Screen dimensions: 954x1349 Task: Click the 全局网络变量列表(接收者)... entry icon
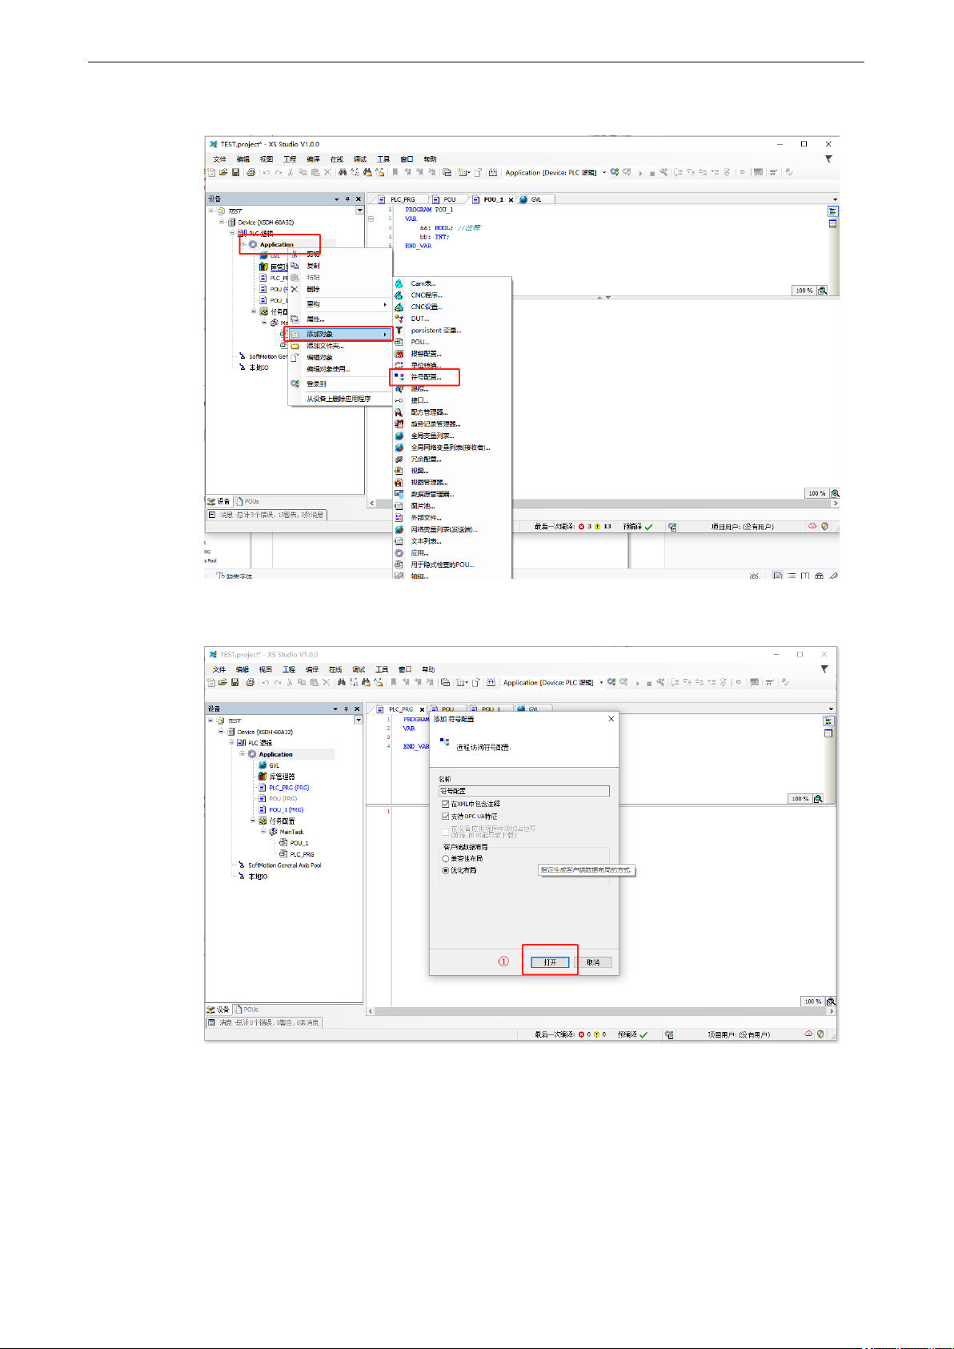pos(399,448)
